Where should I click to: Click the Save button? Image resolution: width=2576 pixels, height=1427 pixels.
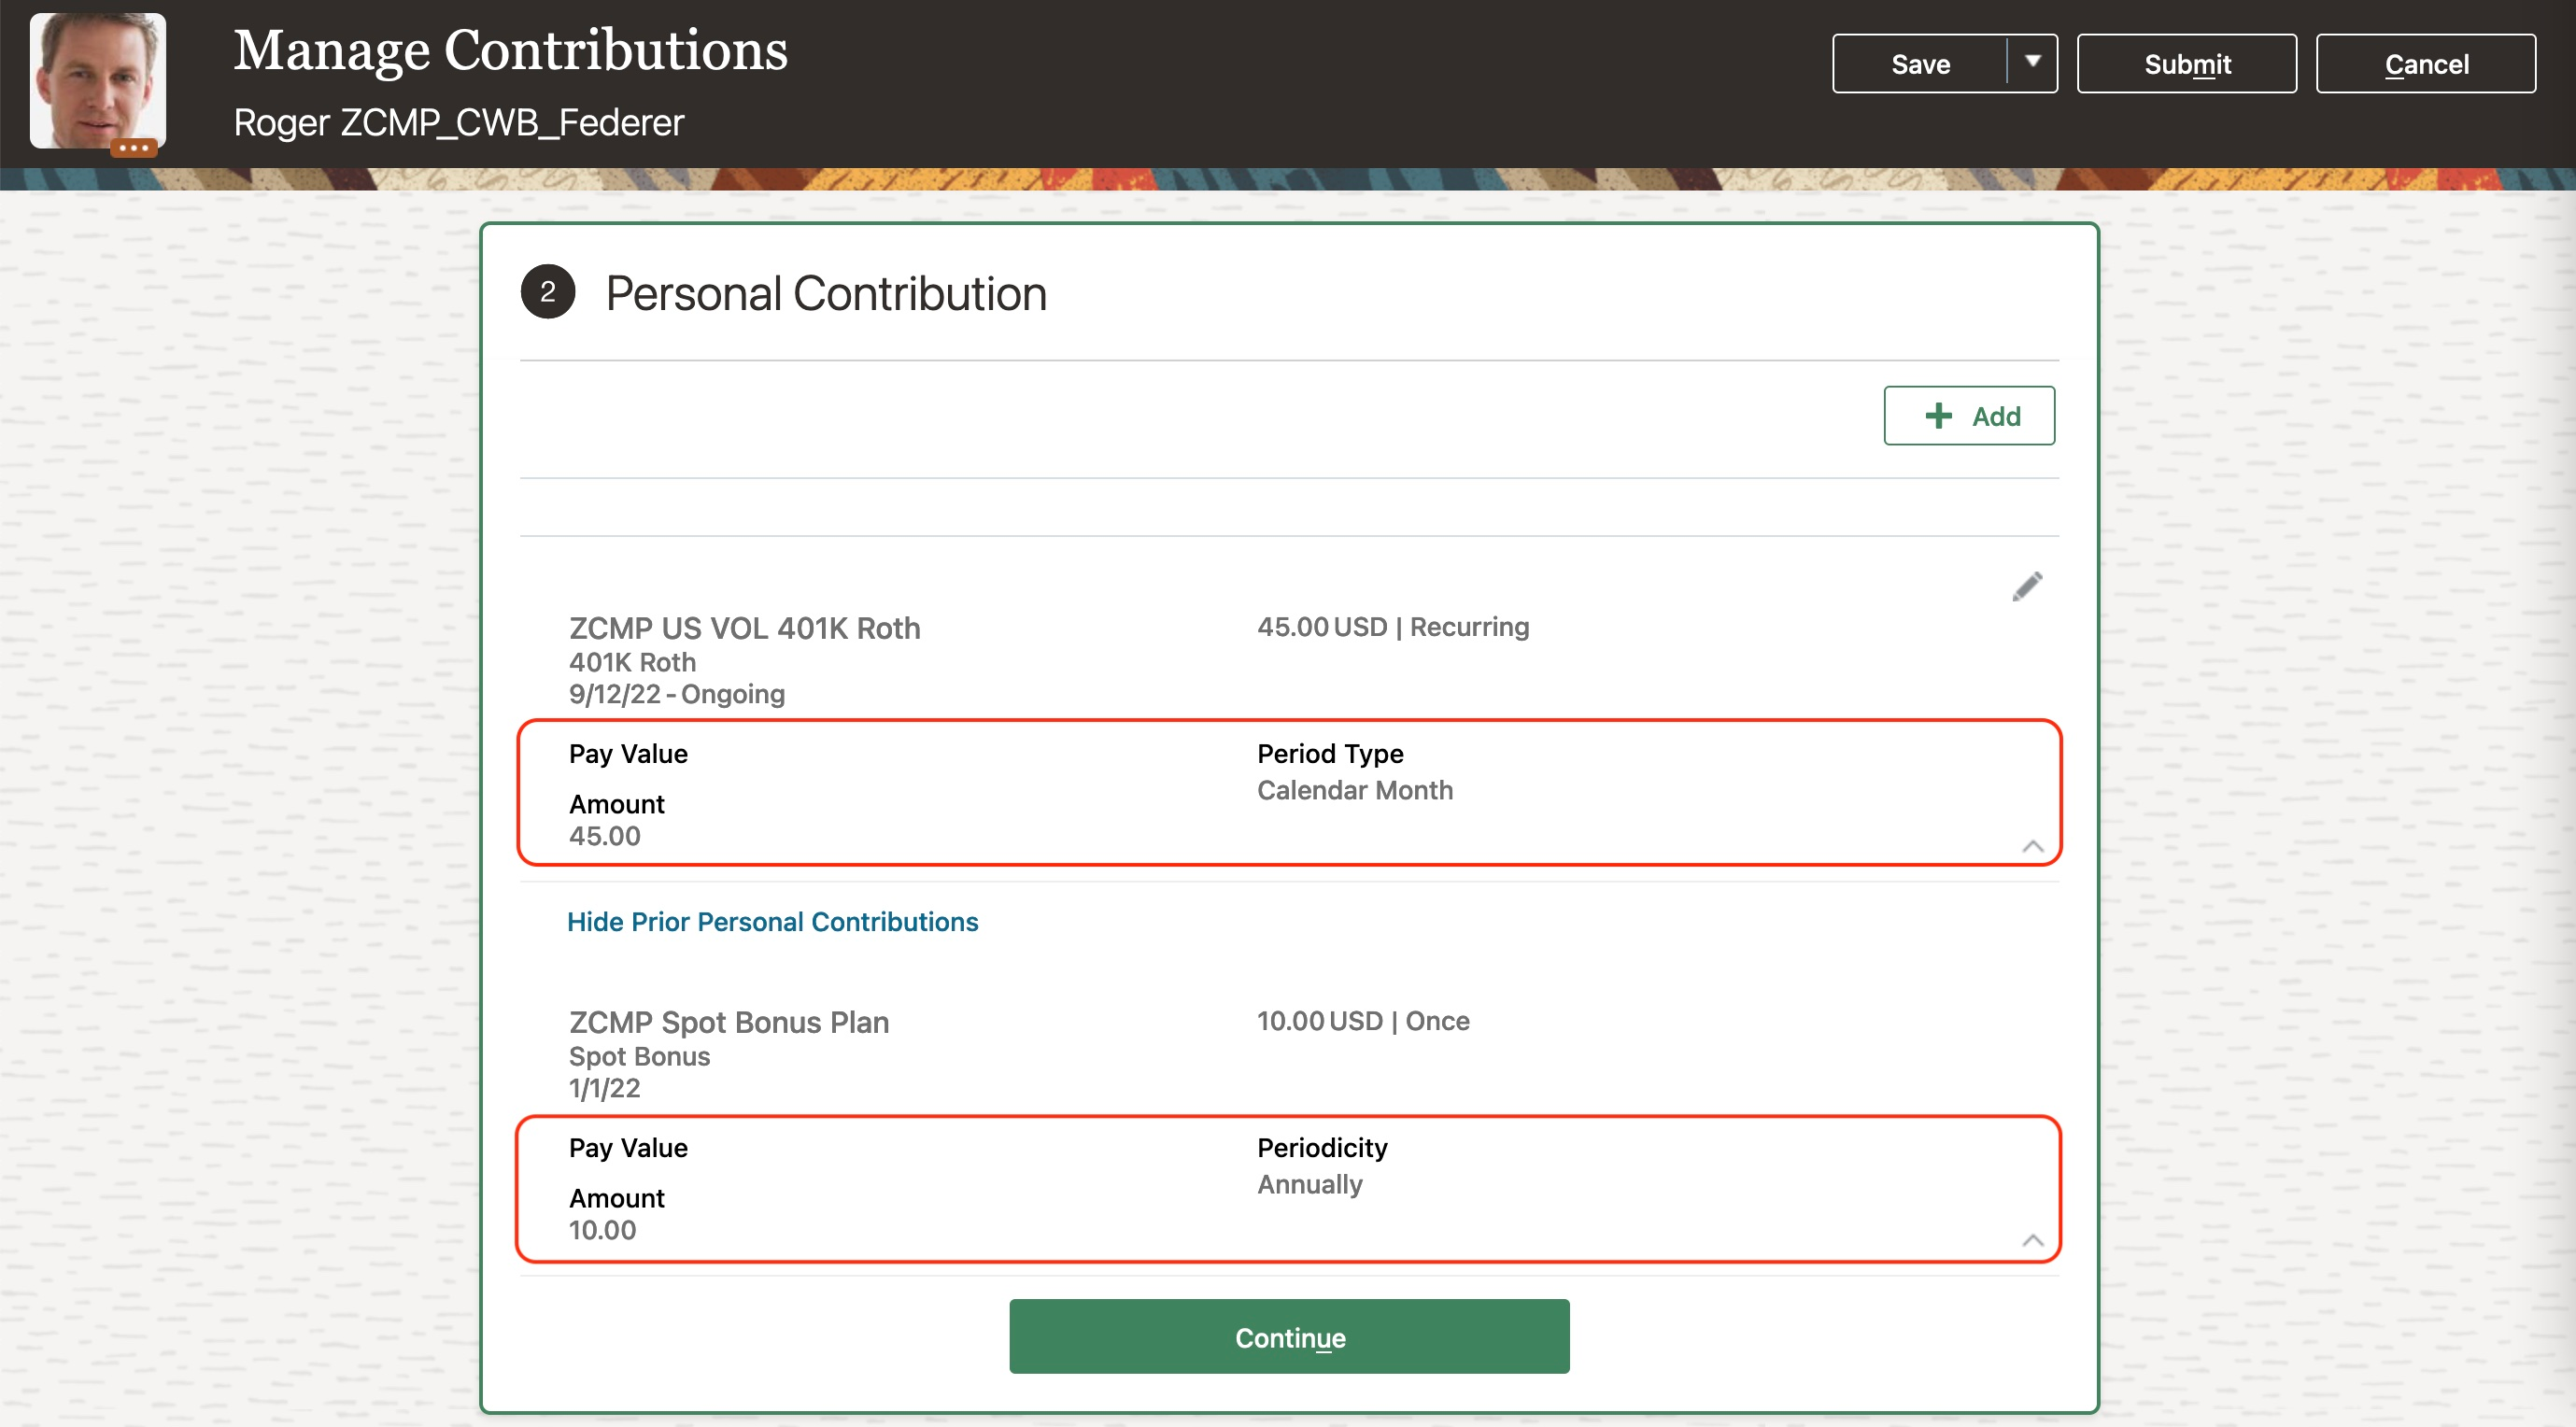click(x=1919, y=64)
